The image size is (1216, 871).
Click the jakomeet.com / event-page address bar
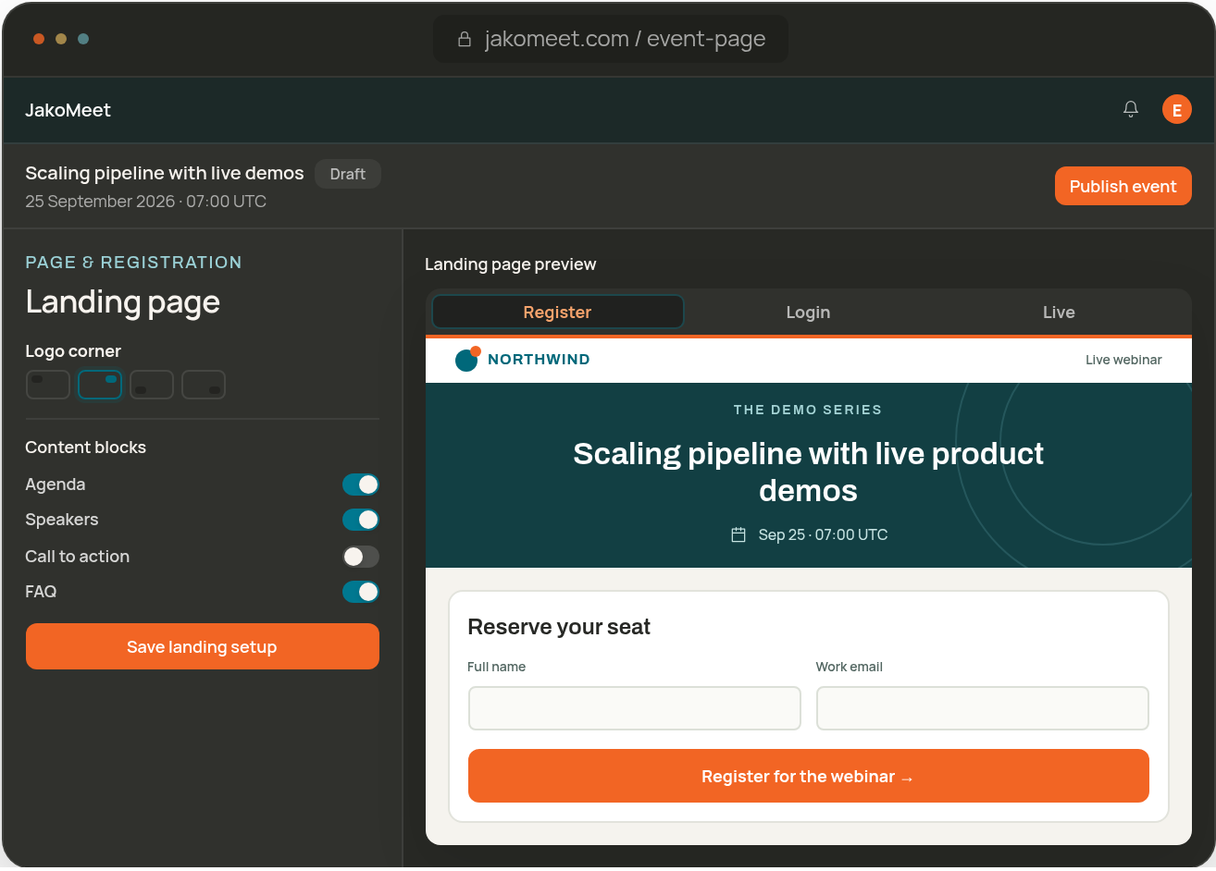coord(611,39)
